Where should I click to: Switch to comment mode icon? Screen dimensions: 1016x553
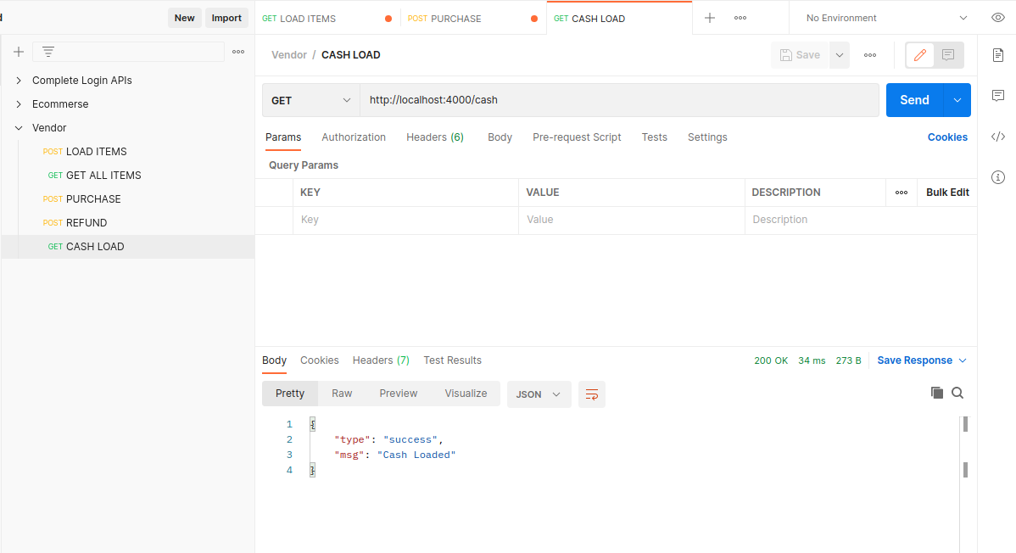pos(948,55)
